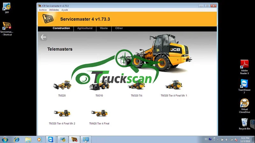255x143 pixels.
Task: Click the TM420 Tier 4 Final label
Action: [99, 124]
